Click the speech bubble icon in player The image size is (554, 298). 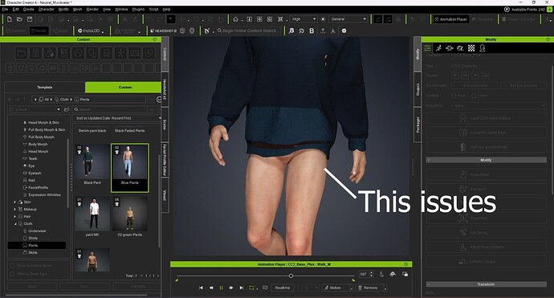[x=265, y=288]
